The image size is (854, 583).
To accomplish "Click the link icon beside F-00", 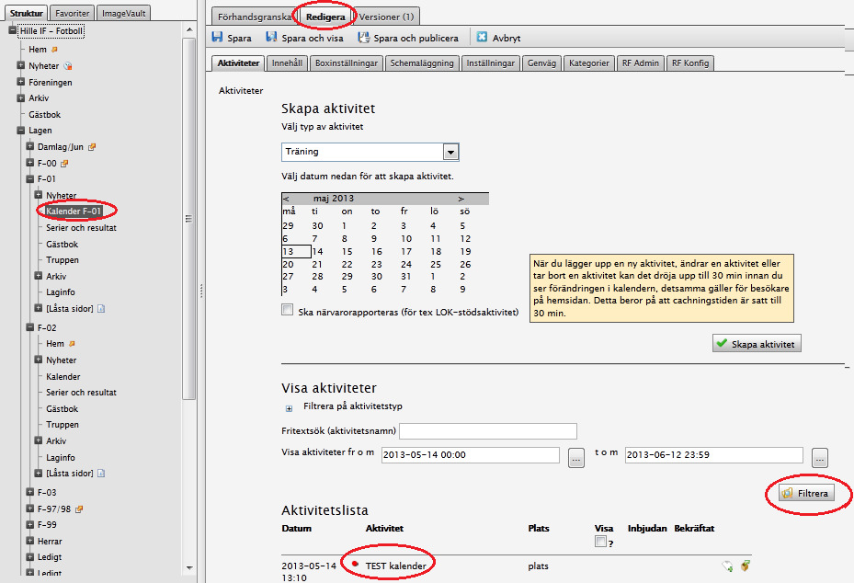I will (x=64, y=163).
